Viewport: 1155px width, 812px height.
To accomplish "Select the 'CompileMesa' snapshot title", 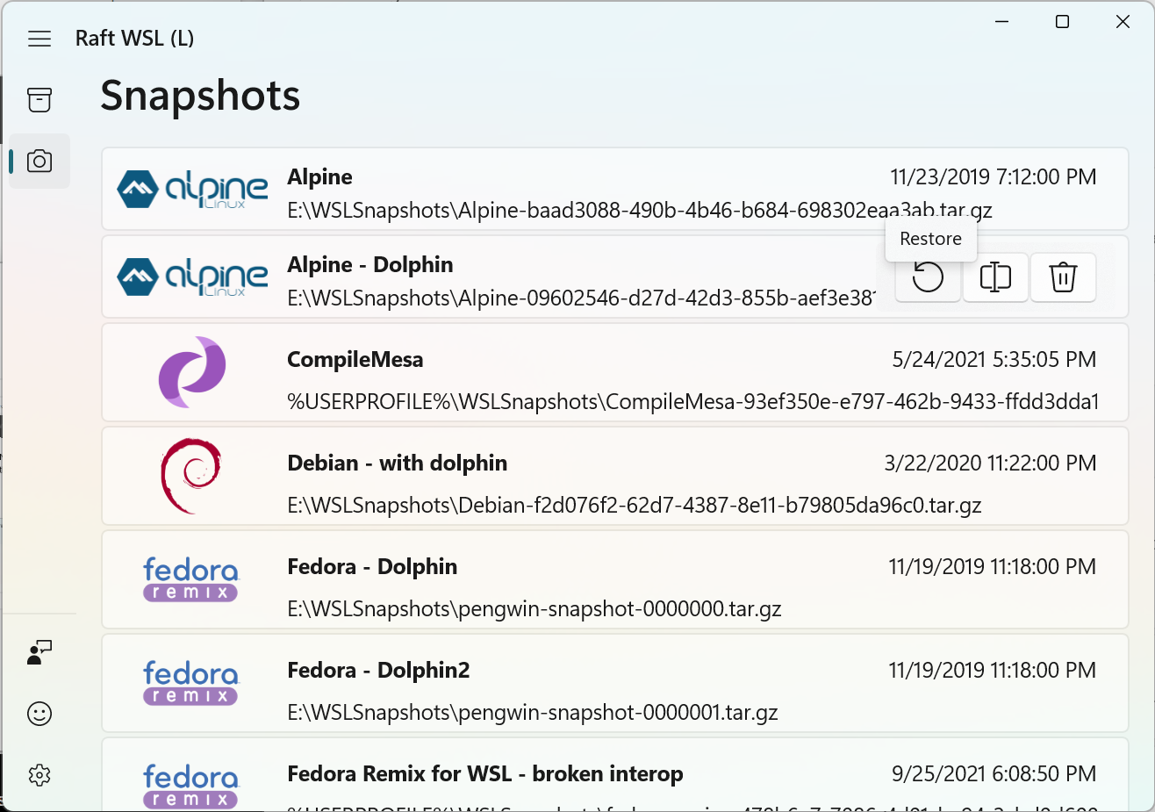I will click(x=355, y=360).
